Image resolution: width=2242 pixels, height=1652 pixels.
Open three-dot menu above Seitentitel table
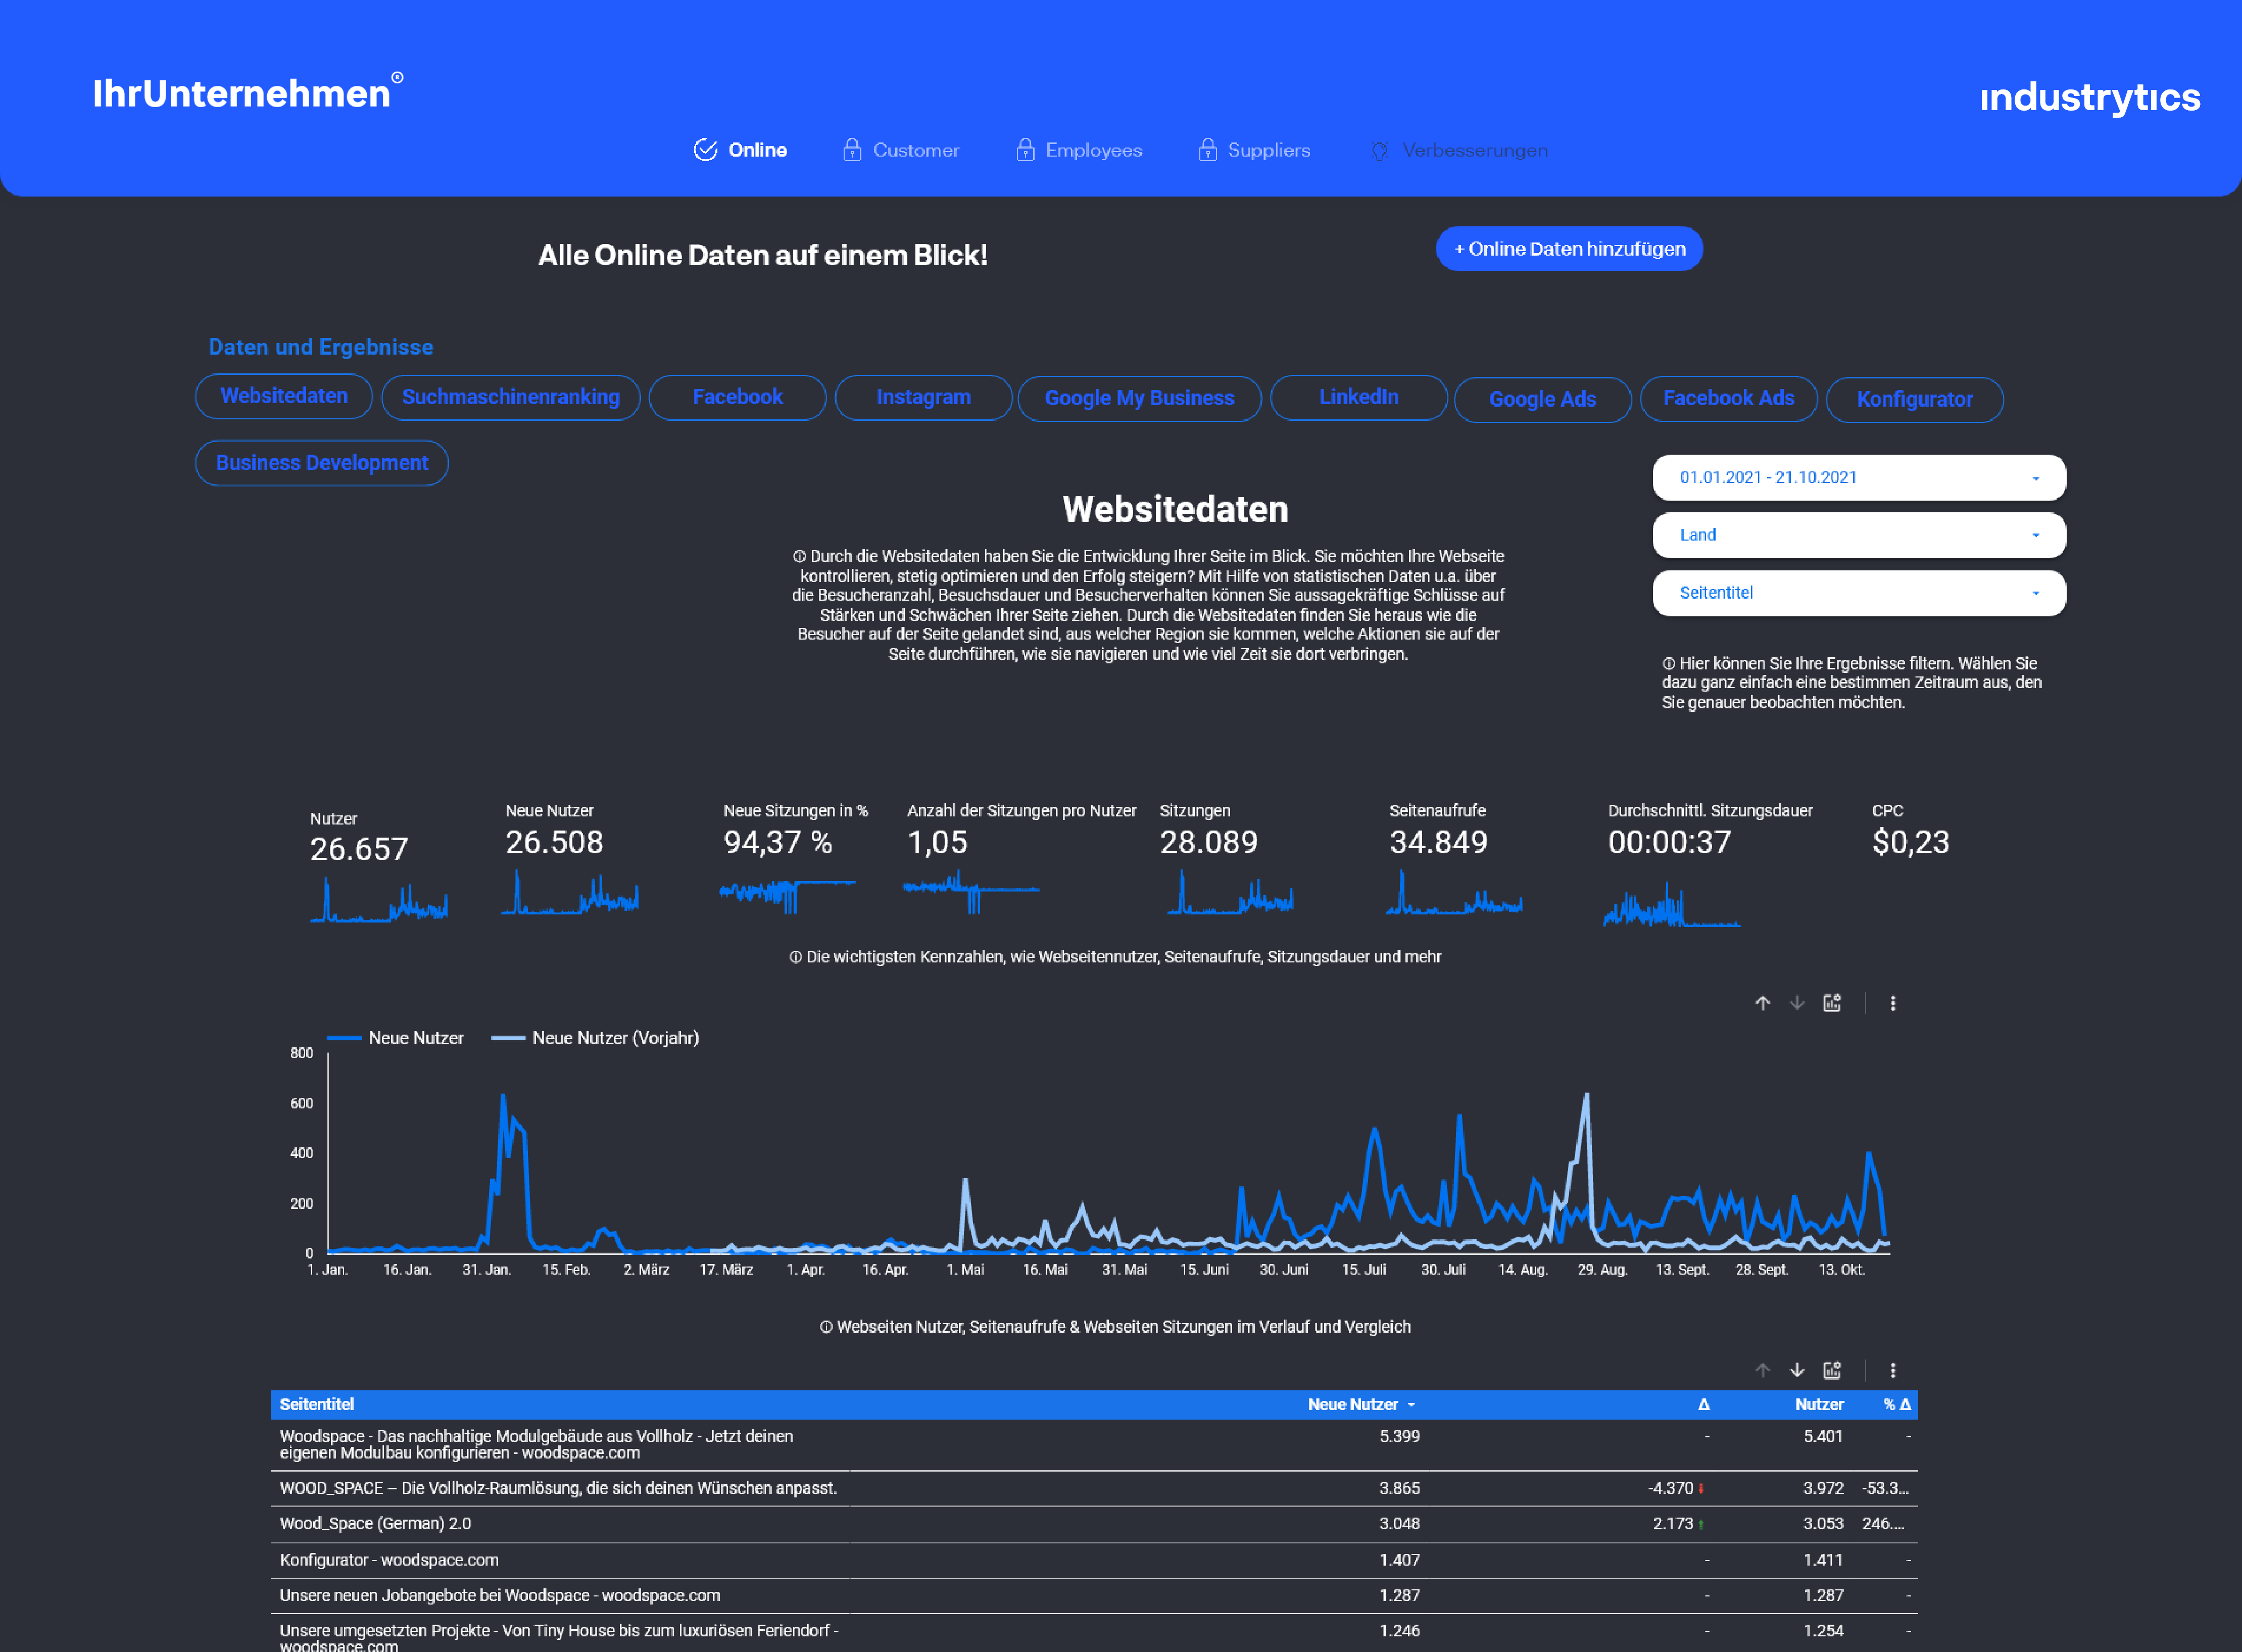1892,1370
